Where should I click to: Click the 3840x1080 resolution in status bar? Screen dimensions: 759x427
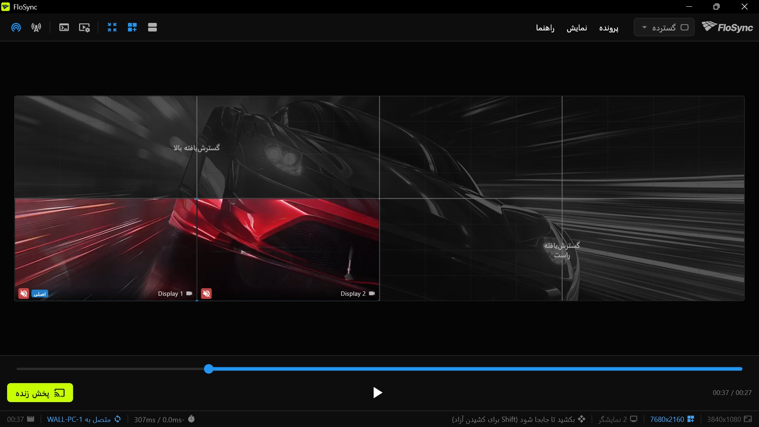724,419
